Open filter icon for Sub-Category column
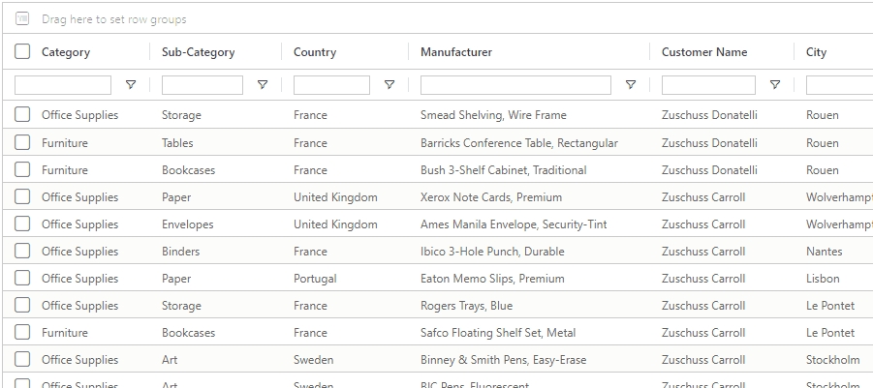Viewport: 873px width, 388px height. [x=263, y=85]
